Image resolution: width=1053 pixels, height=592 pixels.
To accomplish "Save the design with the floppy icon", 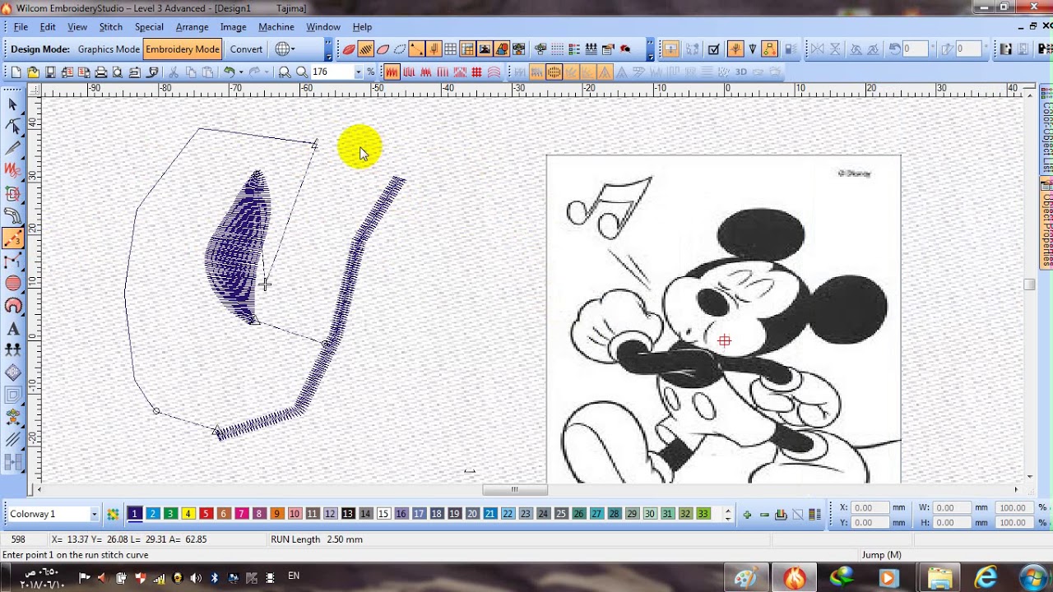I will pyautogui.click(x=50, y=72).
